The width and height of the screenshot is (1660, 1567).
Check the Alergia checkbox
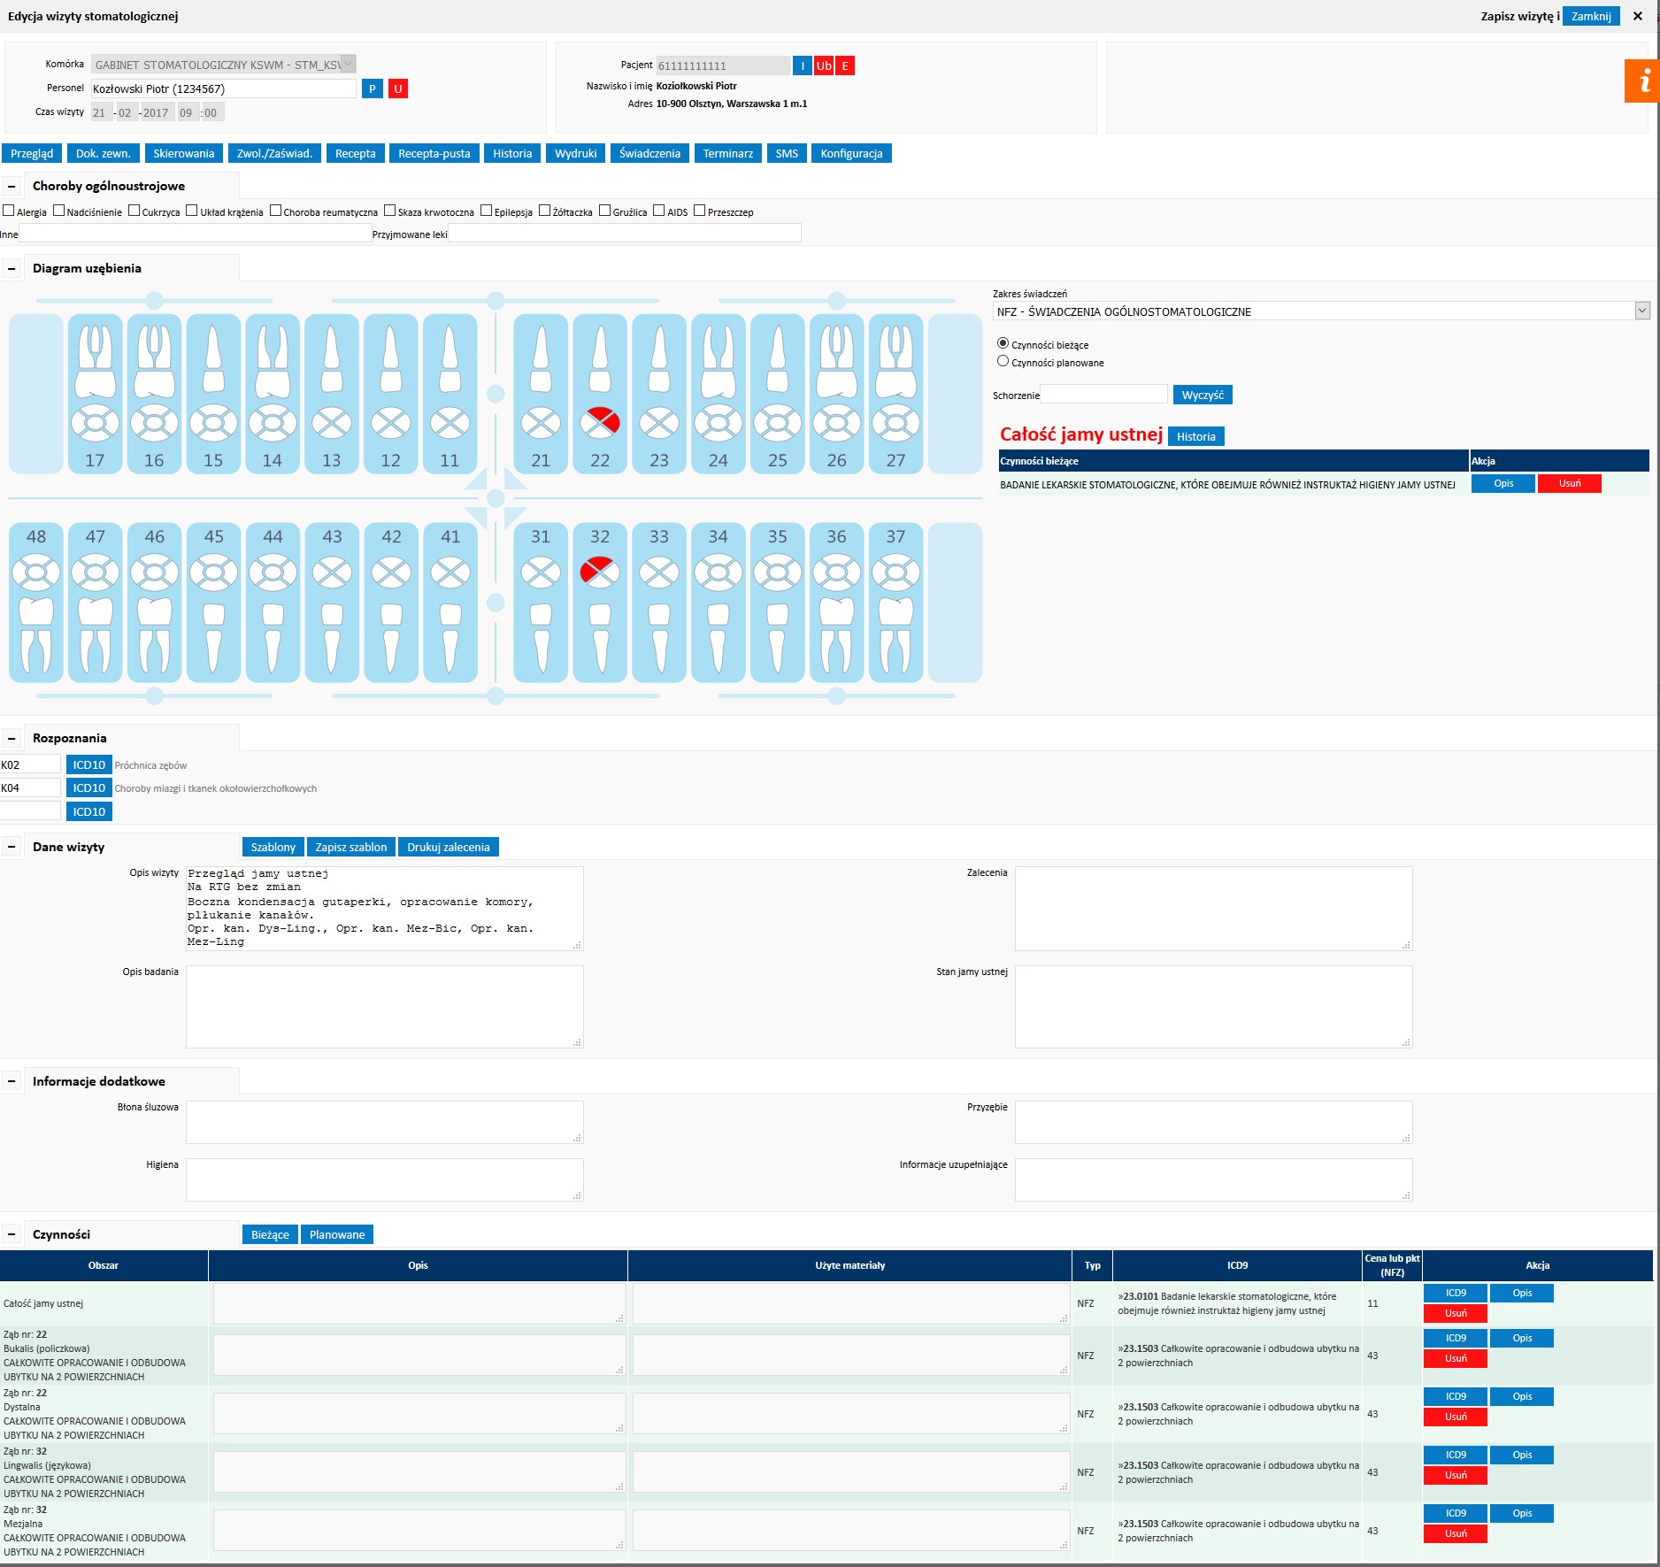9,211
